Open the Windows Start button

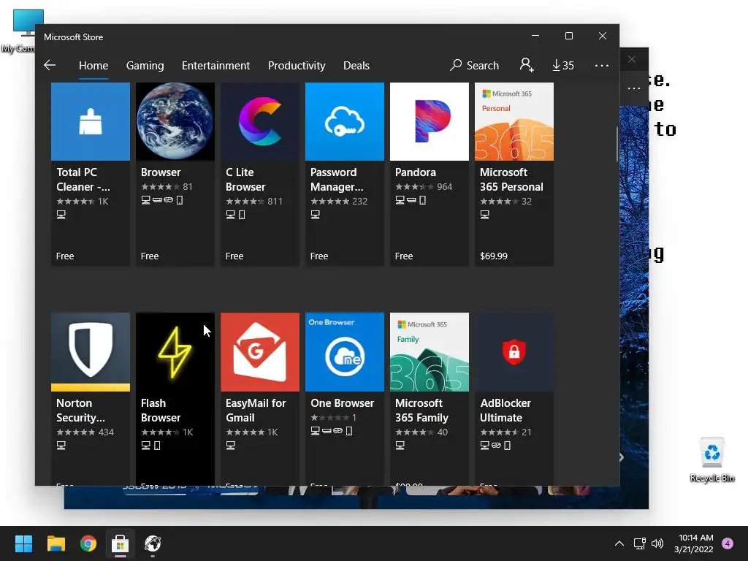23,543
